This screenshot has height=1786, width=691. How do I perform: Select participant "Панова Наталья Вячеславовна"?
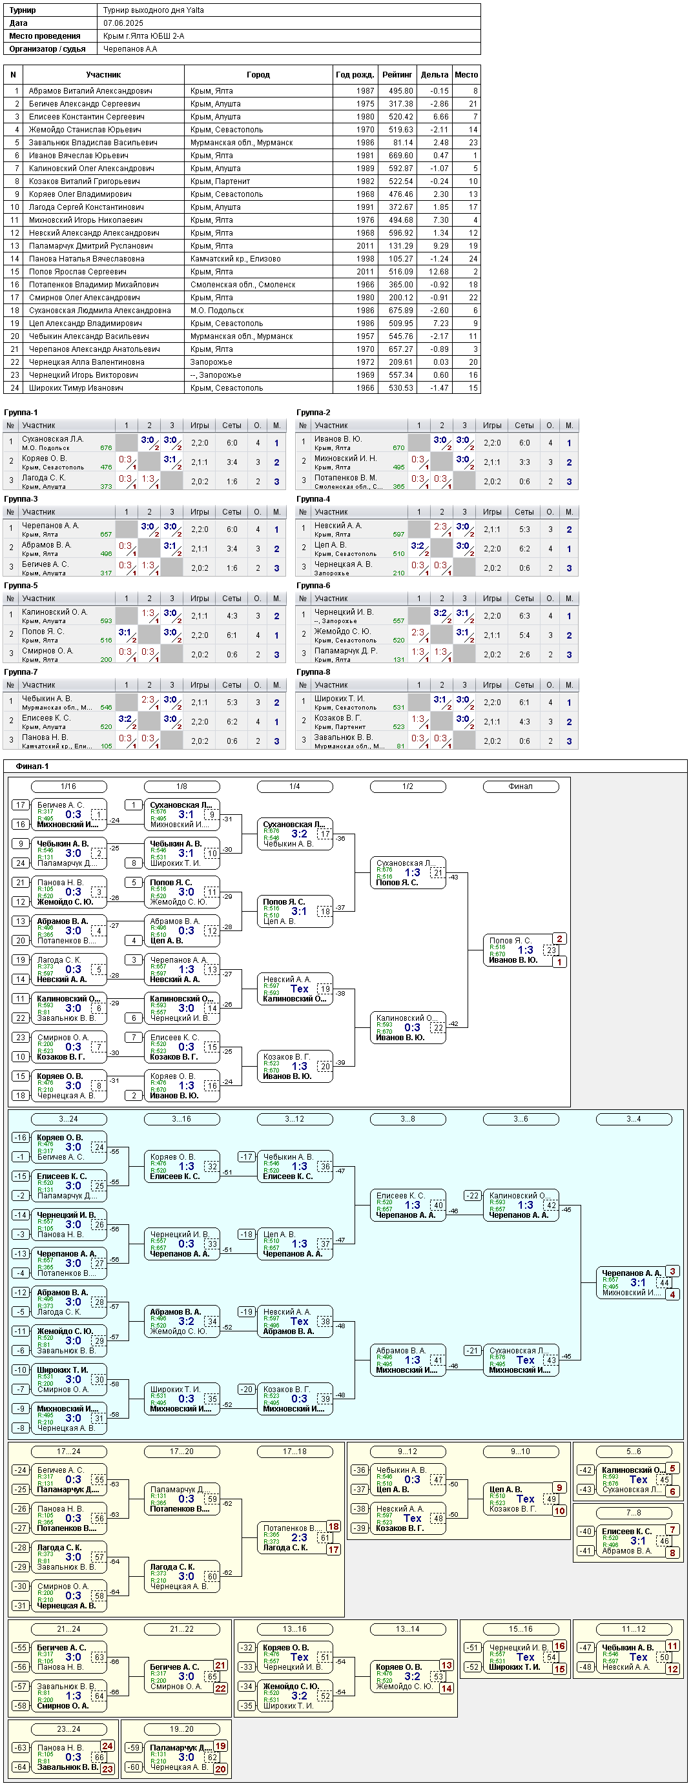87,259
